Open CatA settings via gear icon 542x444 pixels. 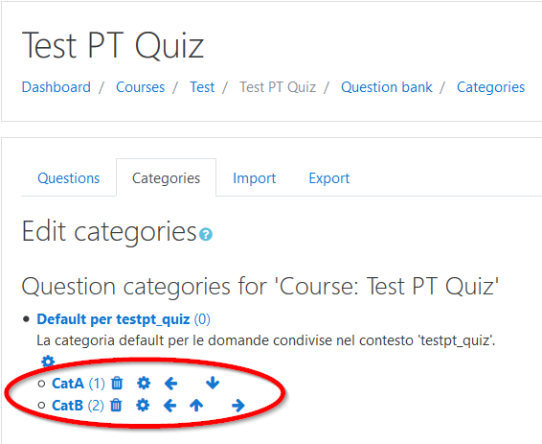pos(144,383)
